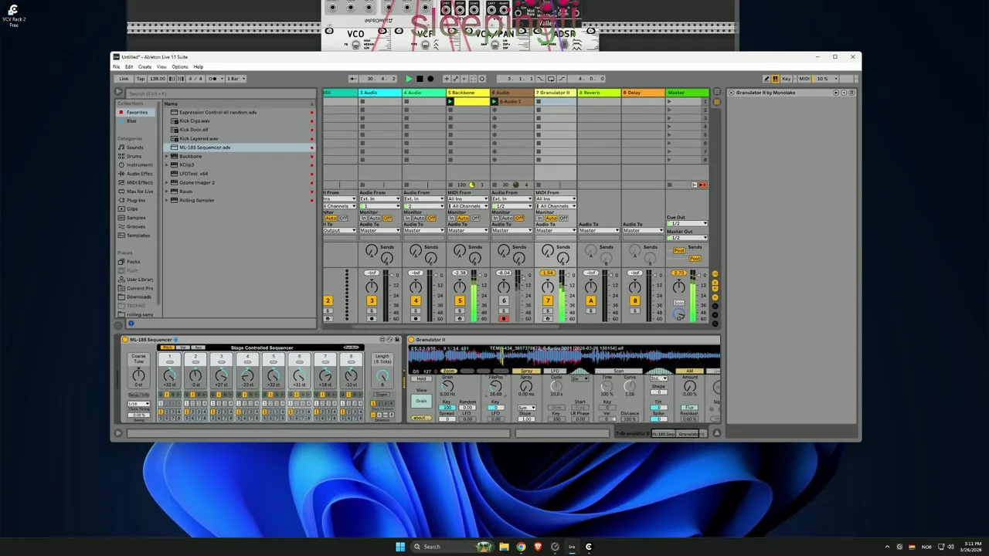The height and width of the screenshot is (556, 989).
Task: Launch the clip in 5 Backbone track
Action: point(450,101)
